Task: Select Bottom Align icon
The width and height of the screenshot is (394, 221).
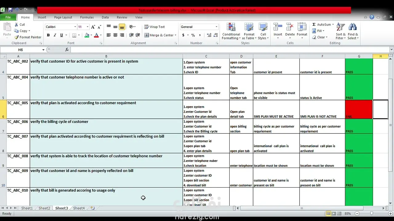Action: coord(122,27)
